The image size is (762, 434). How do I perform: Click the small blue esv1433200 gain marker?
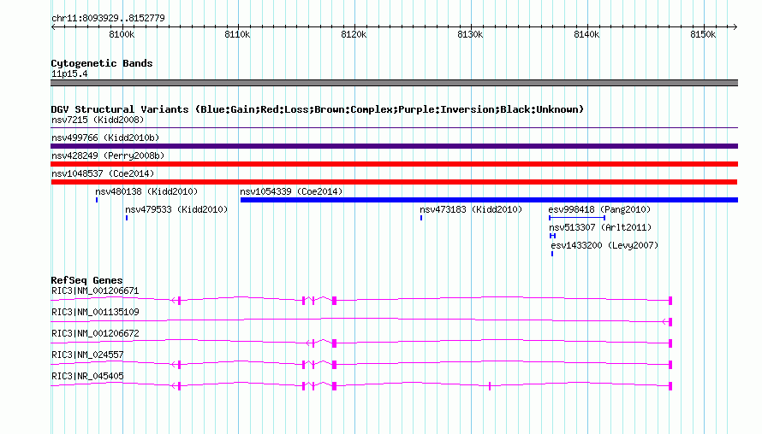(552, 254)
